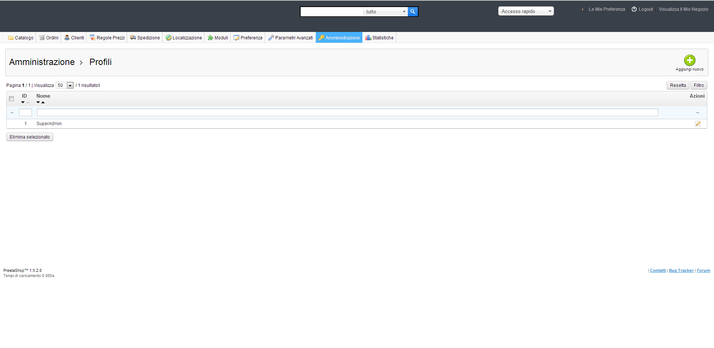
Task: Open the Accesso rapido dropdown
Action: 526,11
